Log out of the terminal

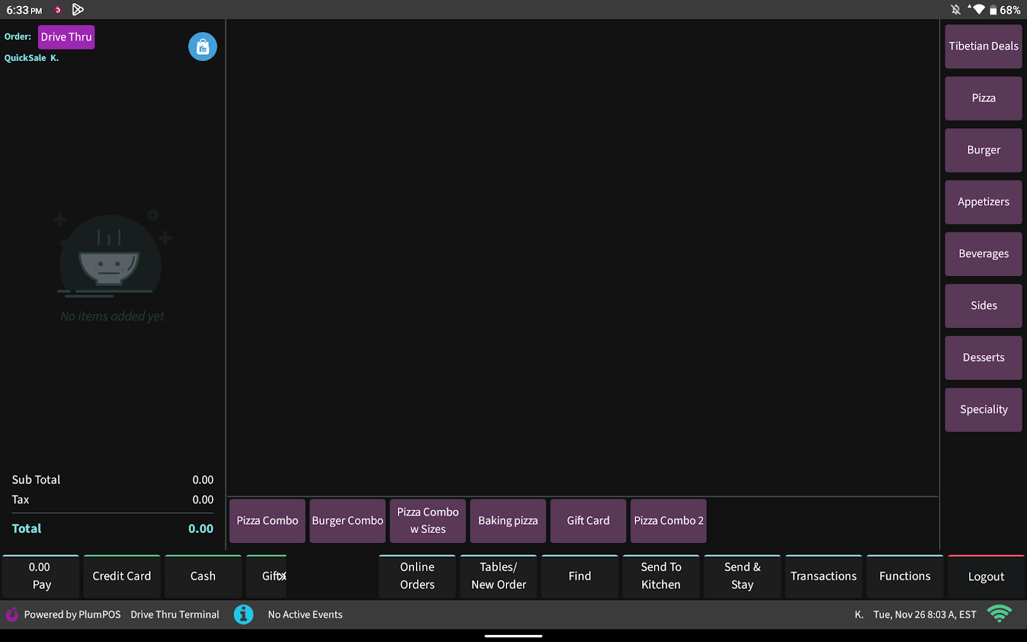[986, 577]
